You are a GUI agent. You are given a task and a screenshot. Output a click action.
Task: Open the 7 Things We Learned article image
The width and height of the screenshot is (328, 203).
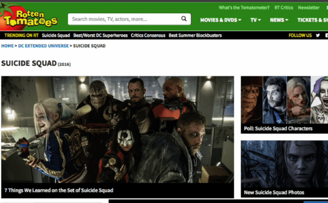click(117, 130)
